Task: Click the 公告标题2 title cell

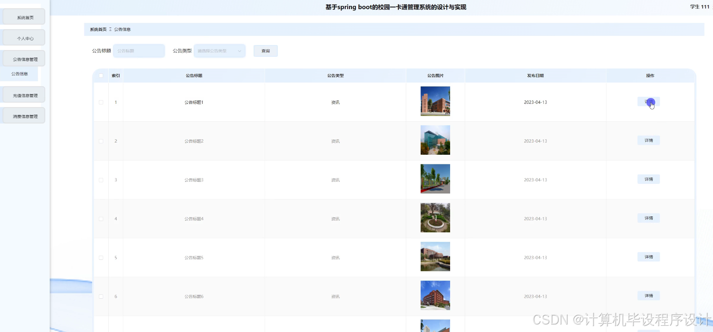Action: (x=194, y=141)
